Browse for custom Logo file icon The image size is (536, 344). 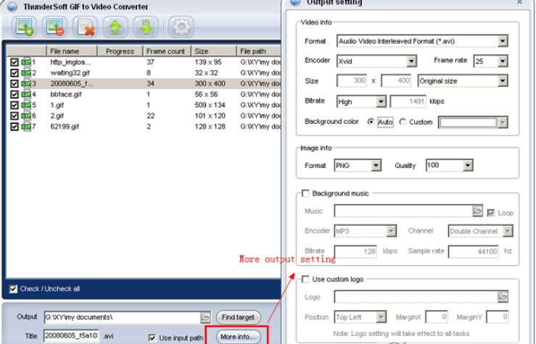[503, 296]
